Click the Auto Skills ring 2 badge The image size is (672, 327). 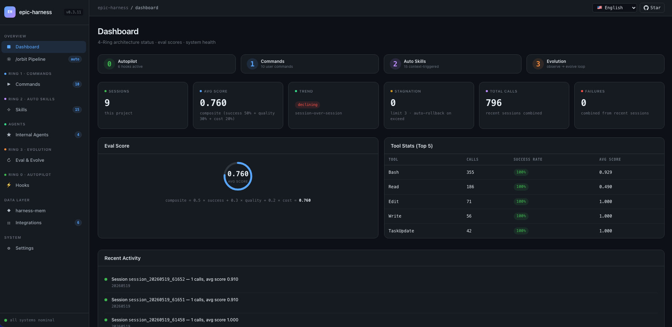click(x=395, y=64)
